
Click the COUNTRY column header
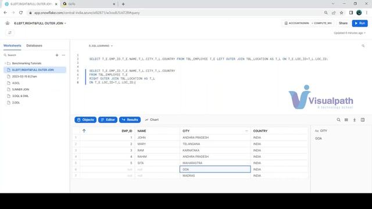click(260, 131)
